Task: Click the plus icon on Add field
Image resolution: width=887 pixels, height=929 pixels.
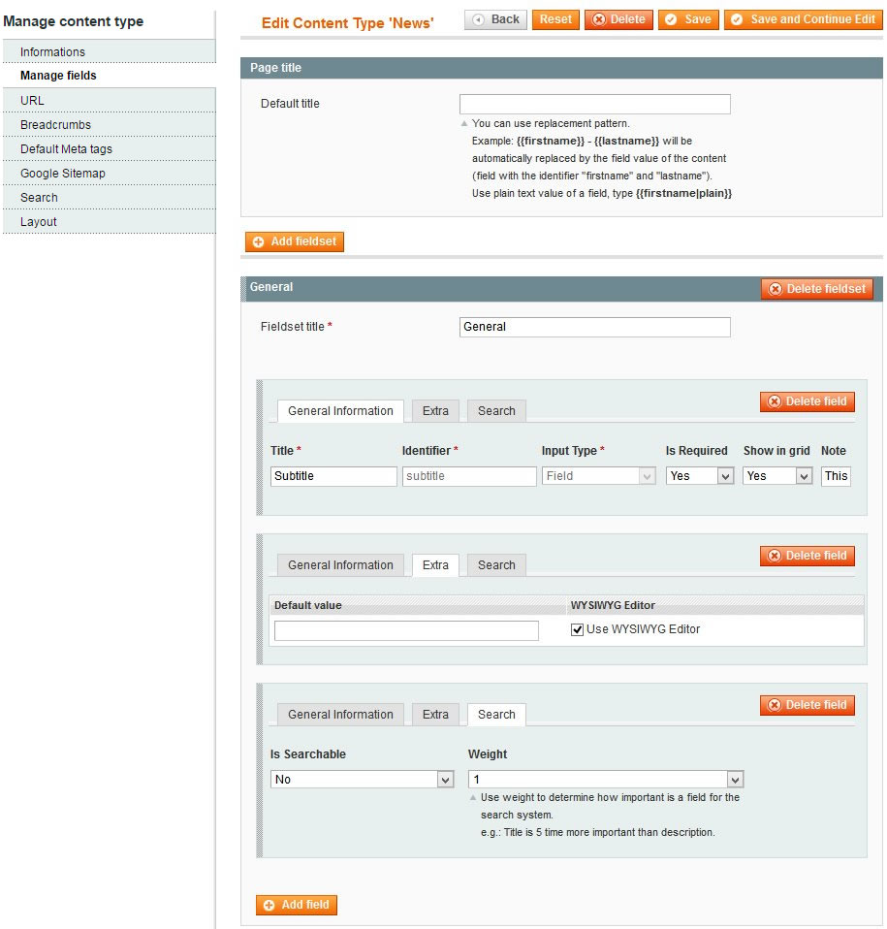Action: (x=269, y=906)
